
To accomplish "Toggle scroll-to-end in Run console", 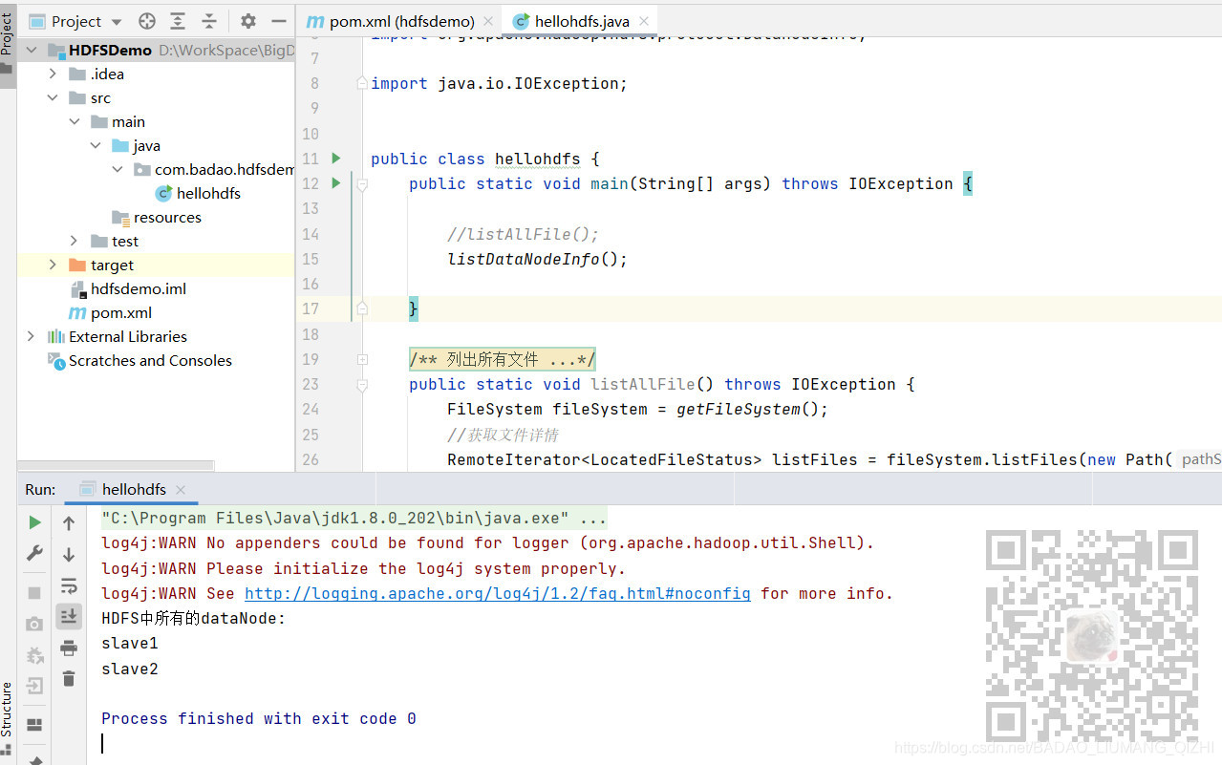I will tap(67, 616).
